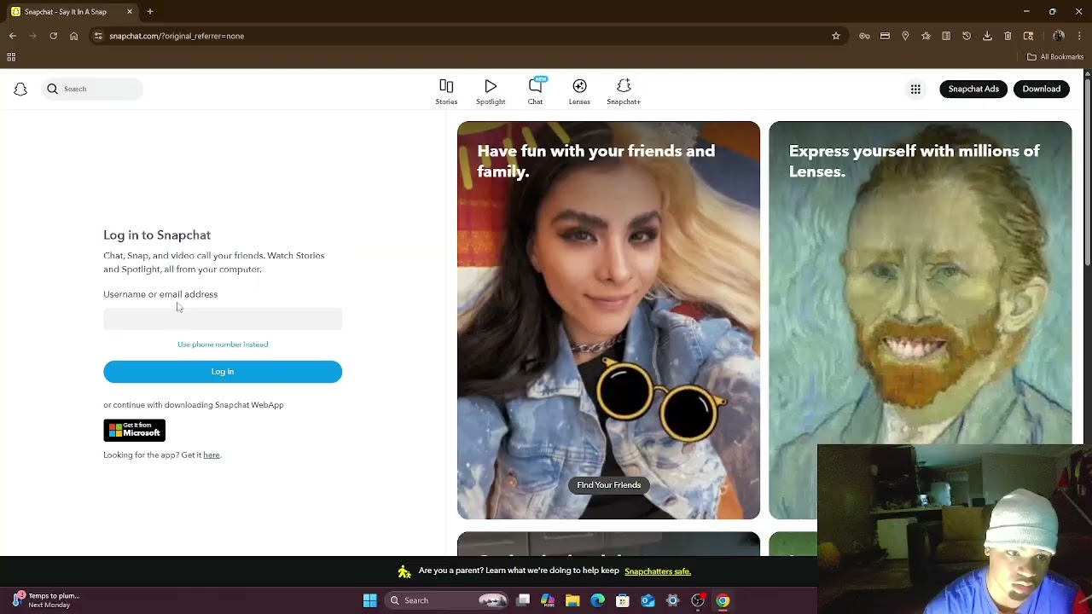
Task: Open the weather widget on the taskbar
Action: click(x=47, y=600)
